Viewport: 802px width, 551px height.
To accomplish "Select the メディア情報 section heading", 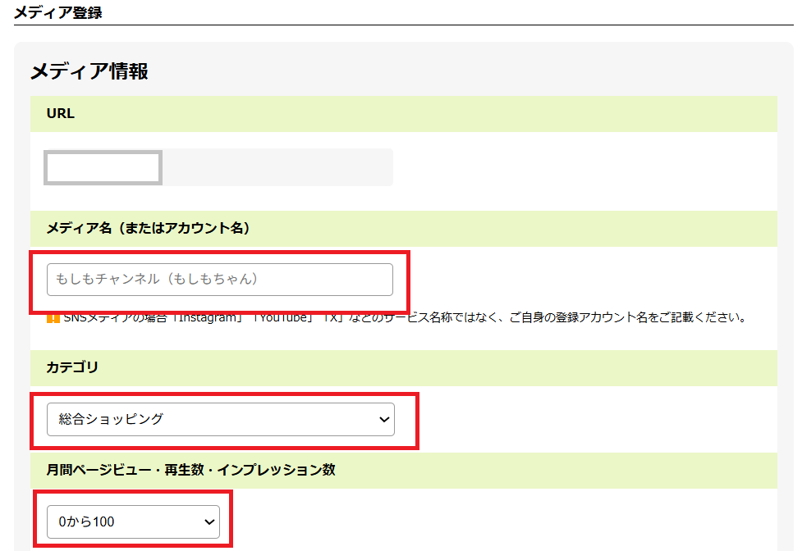I will (89, 71).
